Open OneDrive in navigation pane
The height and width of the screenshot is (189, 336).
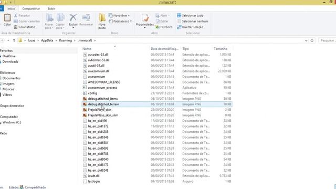click(9, 56)
